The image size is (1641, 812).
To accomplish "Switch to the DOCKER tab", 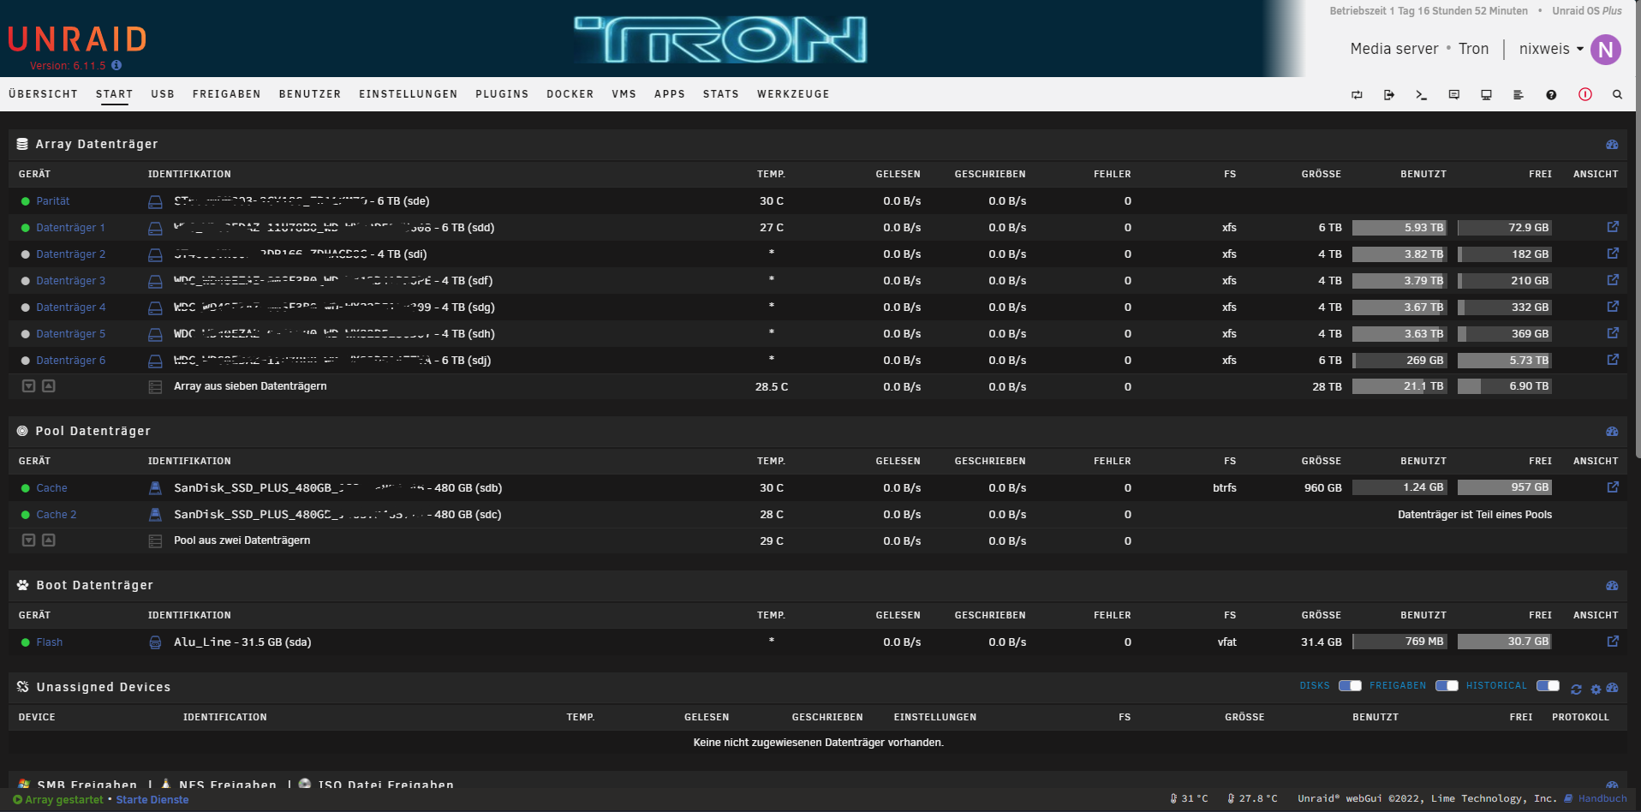I will tap(570, 94).
